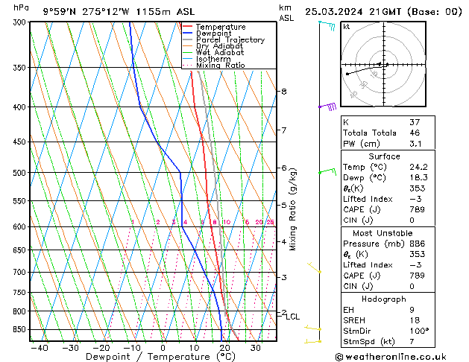Select the 'Parcel Trajectory' legend label
Image resolution: width=469 pixels, height=362 pixels.
pyautogui.click(x=230, y=39)
